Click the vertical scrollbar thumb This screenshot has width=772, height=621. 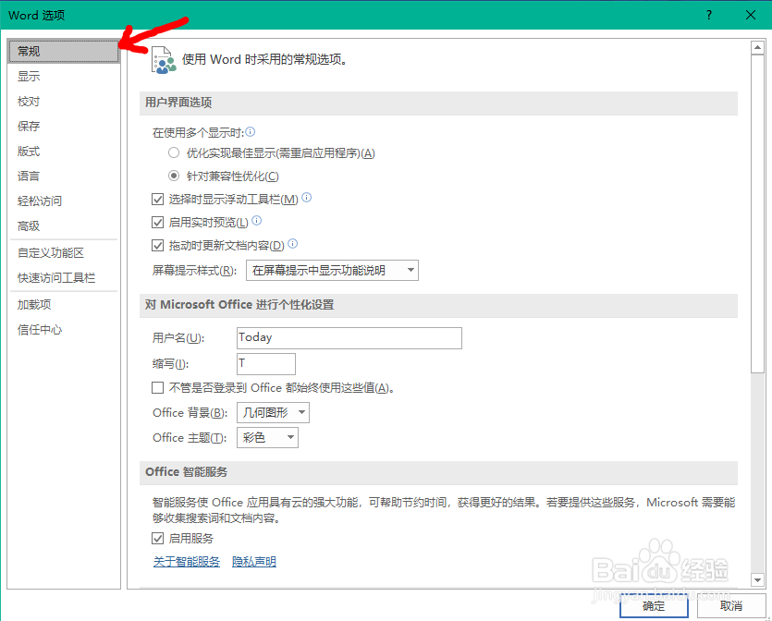coord(757,214)
